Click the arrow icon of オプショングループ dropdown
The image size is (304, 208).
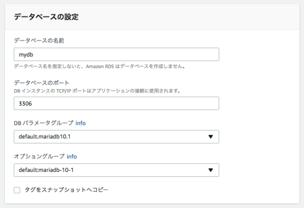(x=210, y=170)
